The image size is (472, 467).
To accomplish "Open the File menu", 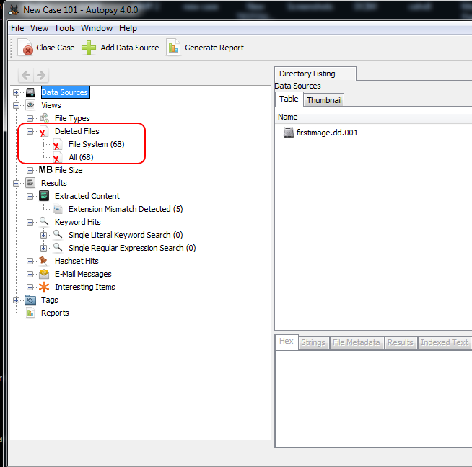I will [17, 28].
